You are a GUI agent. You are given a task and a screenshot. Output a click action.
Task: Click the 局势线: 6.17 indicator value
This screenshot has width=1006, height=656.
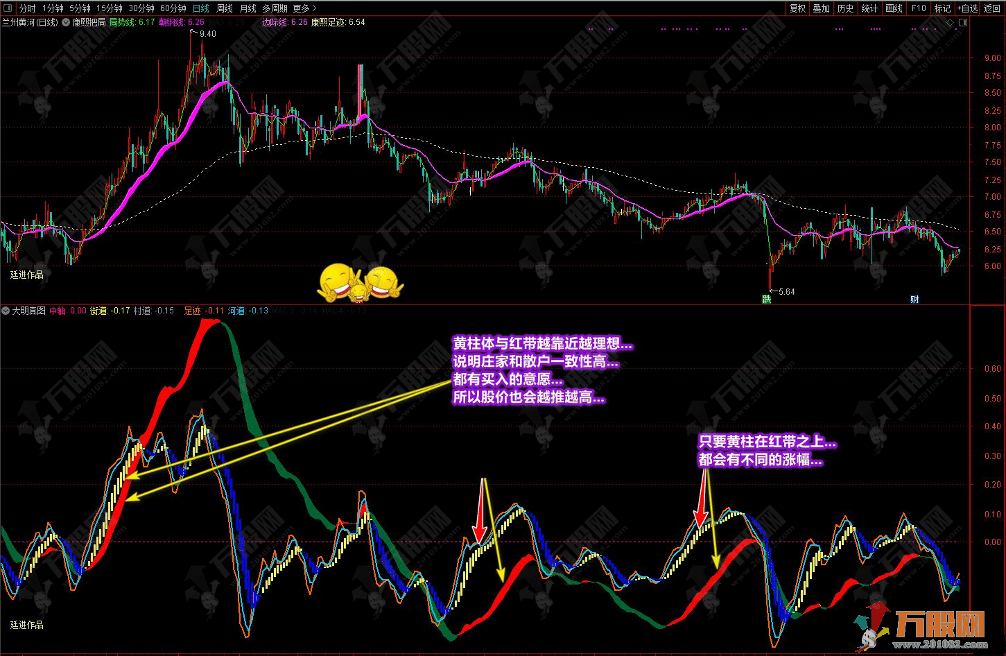132,22
